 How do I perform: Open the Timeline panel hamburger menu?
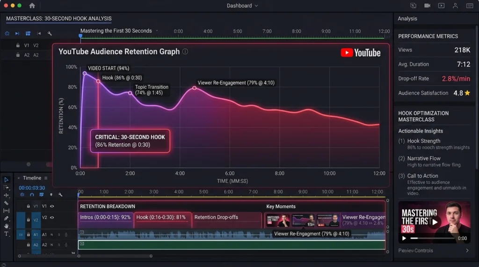46,178
